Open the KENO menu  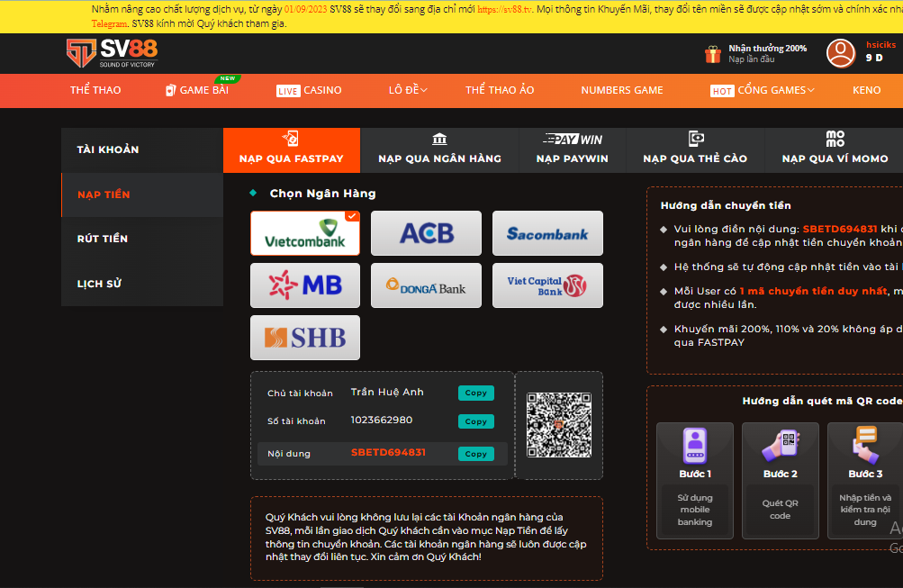click(x=867, y=90)
